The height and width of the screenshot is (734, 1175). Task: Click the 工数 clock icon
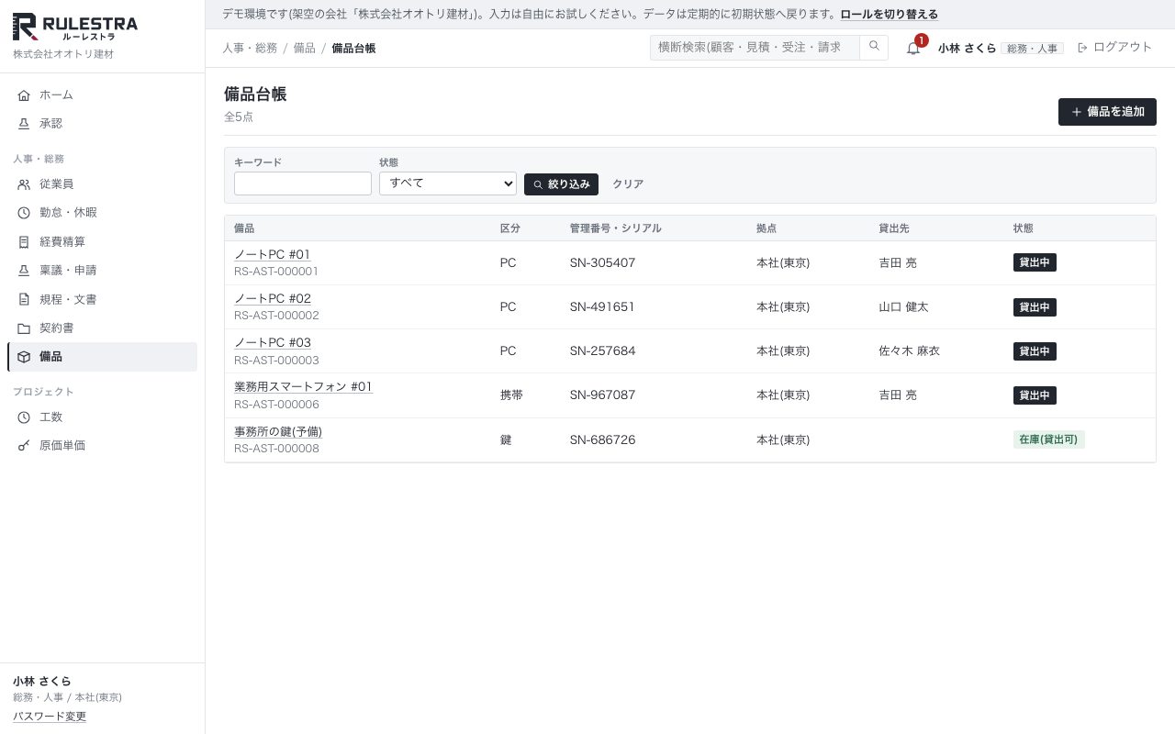click(x=24, y=417)
